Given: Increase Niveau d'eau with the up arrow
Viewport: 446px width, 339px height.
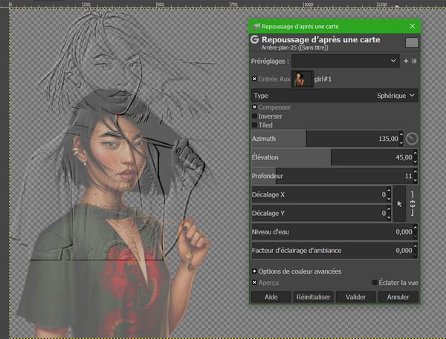Looking at the screenshot, I should tap(416, 228).
